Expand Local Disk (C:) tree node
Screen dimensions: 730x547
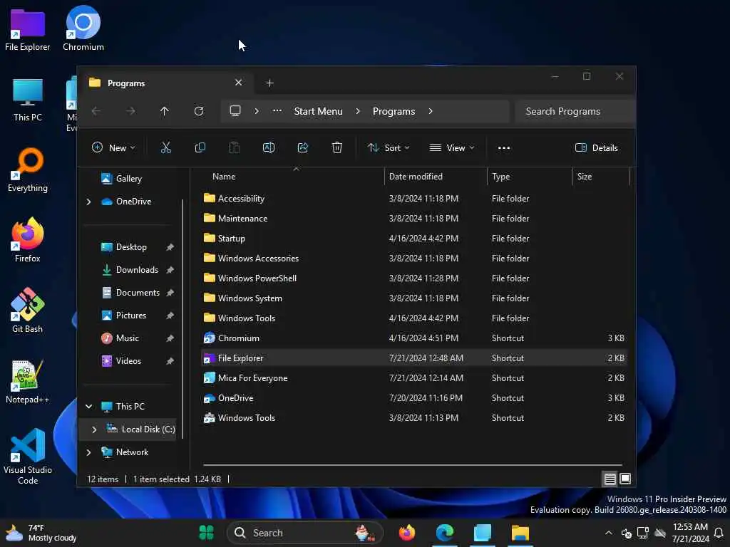[94, 429]
